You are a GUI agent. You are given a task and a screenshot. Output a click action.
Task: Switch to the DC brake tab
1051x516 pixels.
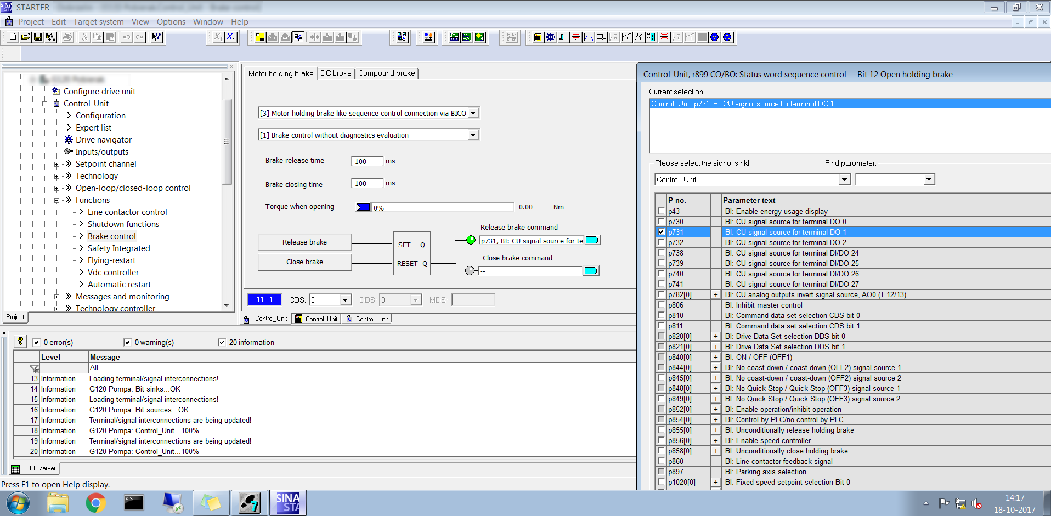click(336, 73)
